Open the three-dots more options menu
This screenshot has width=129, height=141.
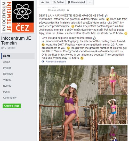point(90,2)
